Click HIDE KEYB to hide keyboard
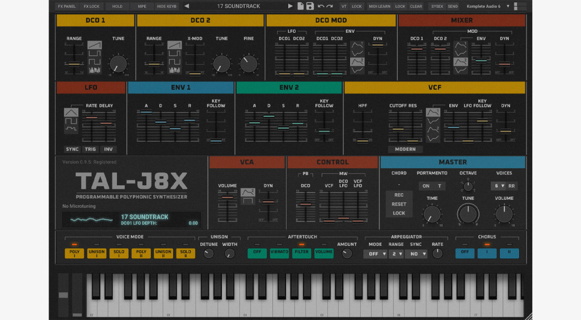This screenshot has width=581, height=320. pyautogui.click(x=166, y=6)
